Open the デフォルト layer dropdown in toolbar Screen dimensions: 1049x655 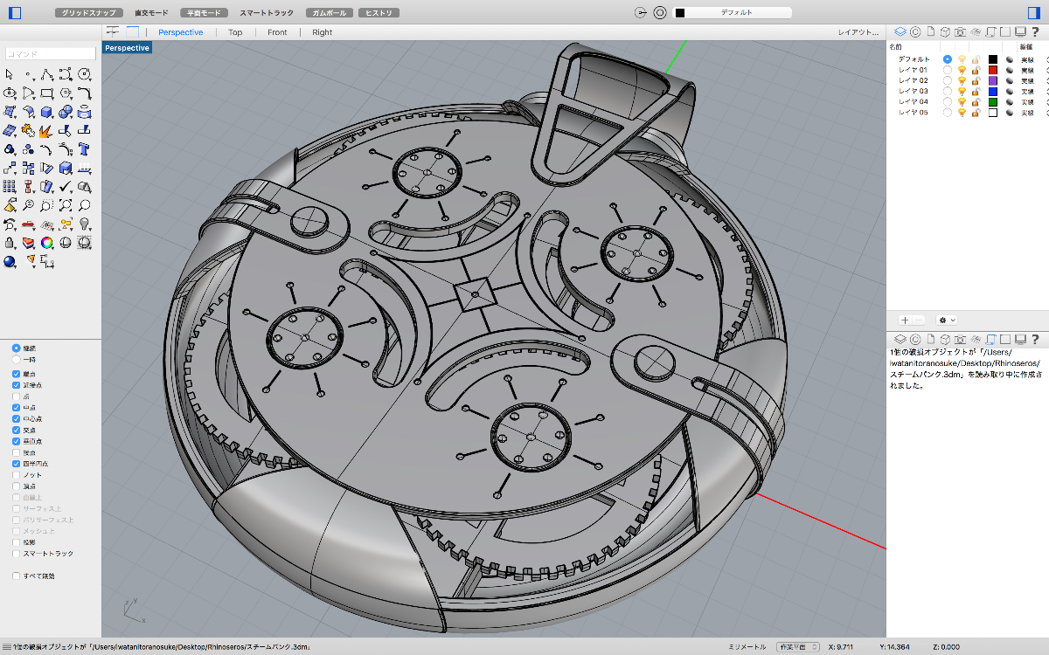point(733,13)
